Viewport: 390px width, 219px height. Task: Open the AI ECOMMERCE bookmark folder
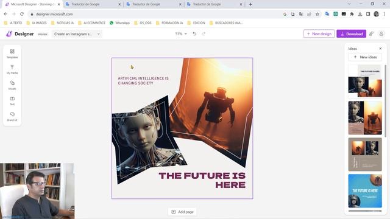coord(91,23)
